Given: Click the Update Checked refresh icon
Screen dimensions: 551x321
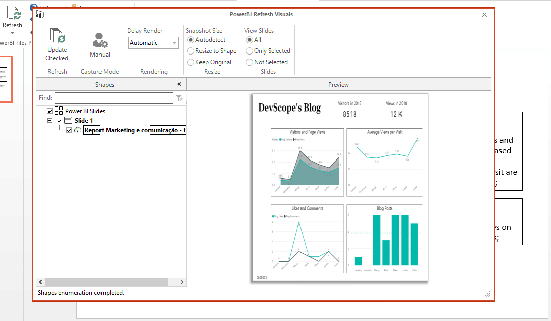Looking at the screenshot, I should pyautogui.click(x=57, y=37).
